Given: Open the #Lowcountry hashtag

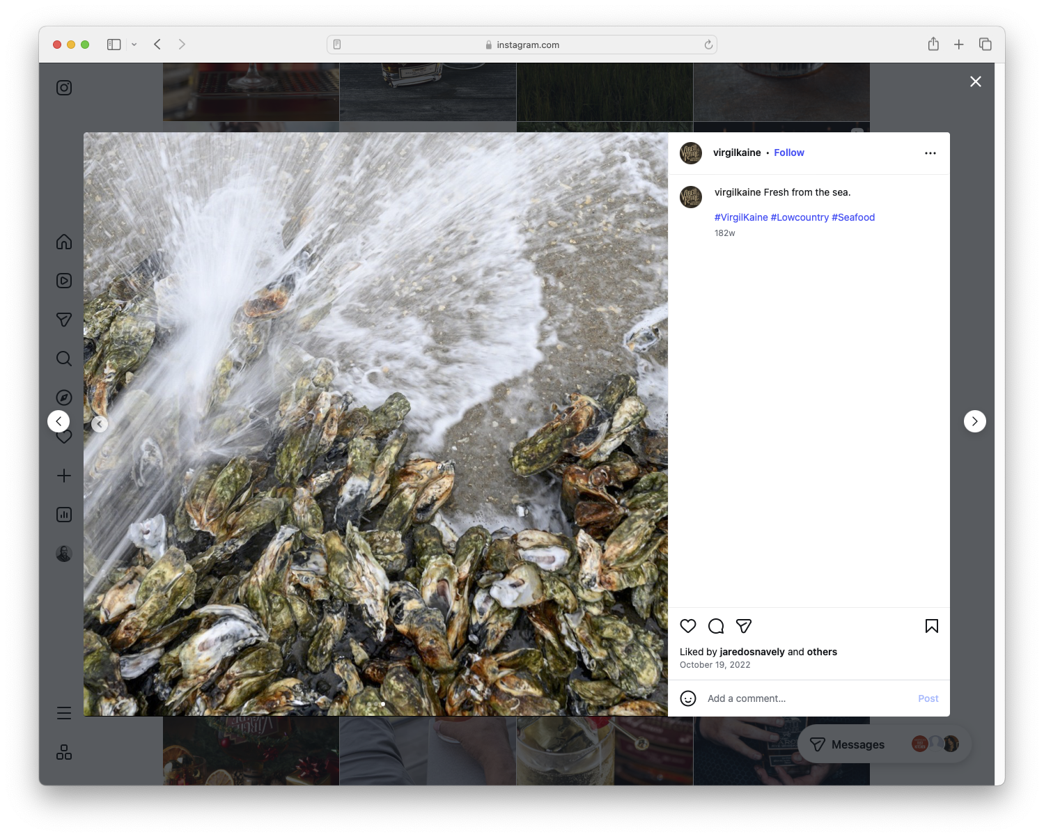Looking at the screenshot, I should point(800,217).
